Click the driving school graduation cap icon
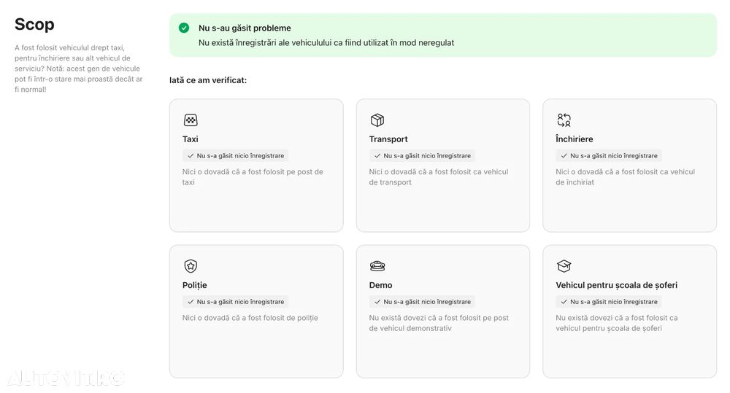The image size is (730, 393). (x=564, y=266)
